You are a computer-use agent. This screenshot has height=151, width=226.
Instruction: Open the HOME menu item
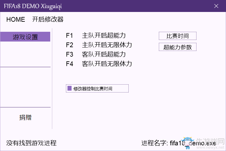point(16,20)
